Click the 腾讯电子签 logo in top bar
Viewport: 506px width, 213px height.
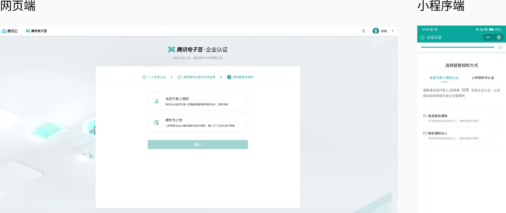point(36,31)
